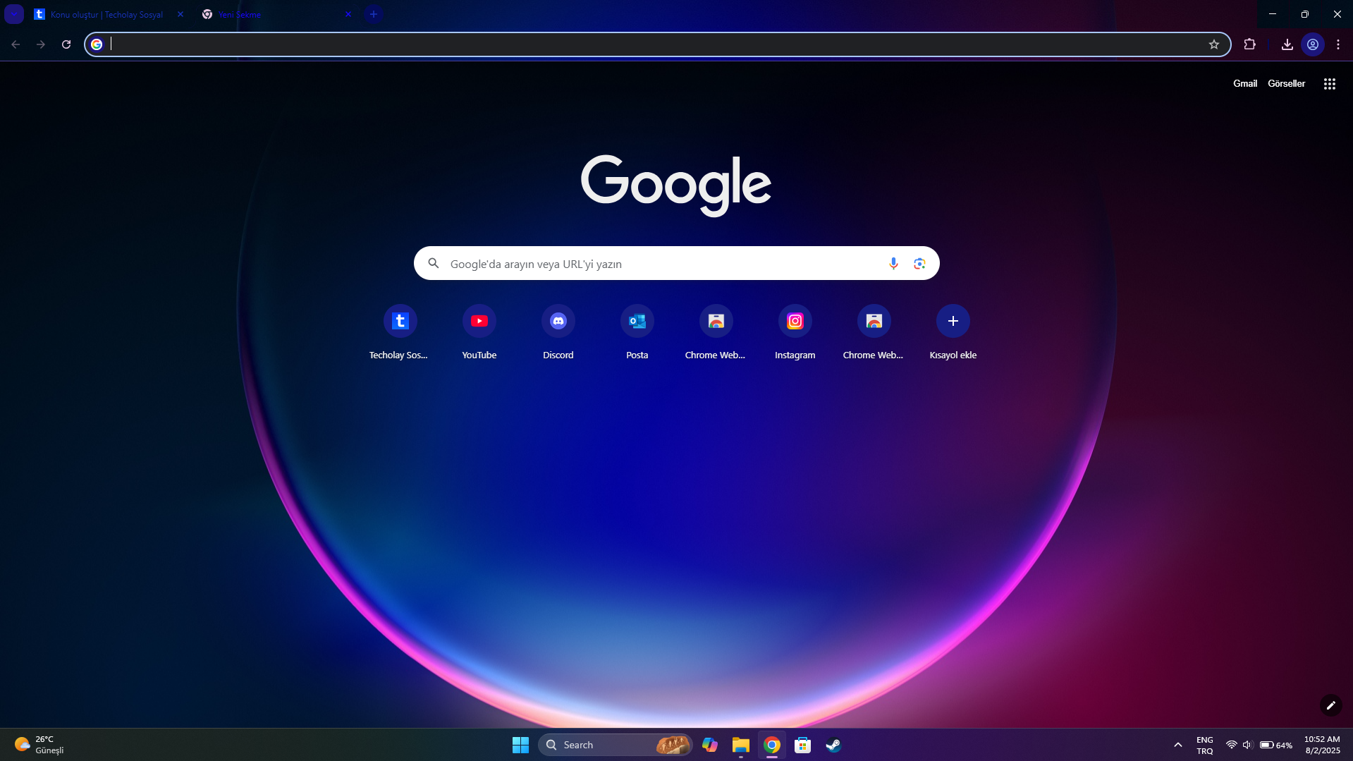1353x761 pixels.
Task: Open the Gmail link
Action: click(1245, 83)
